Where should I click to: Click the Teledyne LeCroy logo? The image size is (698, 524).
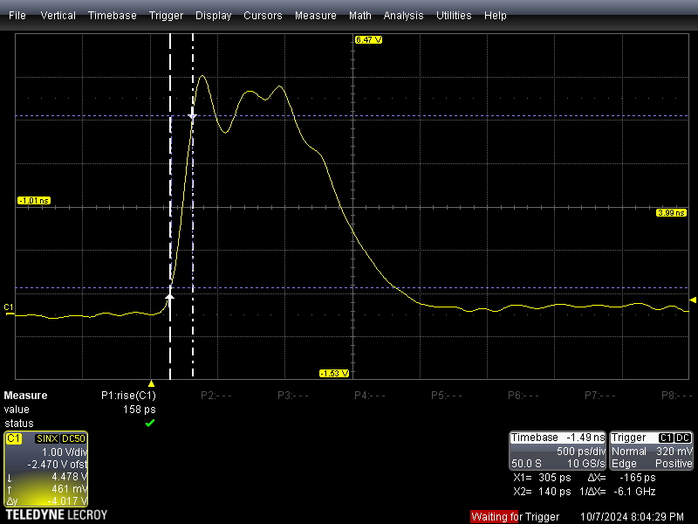[x=57, y=514]
